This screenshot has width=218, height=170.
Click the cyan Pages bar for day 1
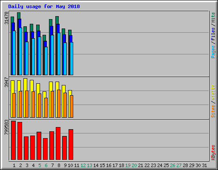pyautogui.click(x=14, y=53)
